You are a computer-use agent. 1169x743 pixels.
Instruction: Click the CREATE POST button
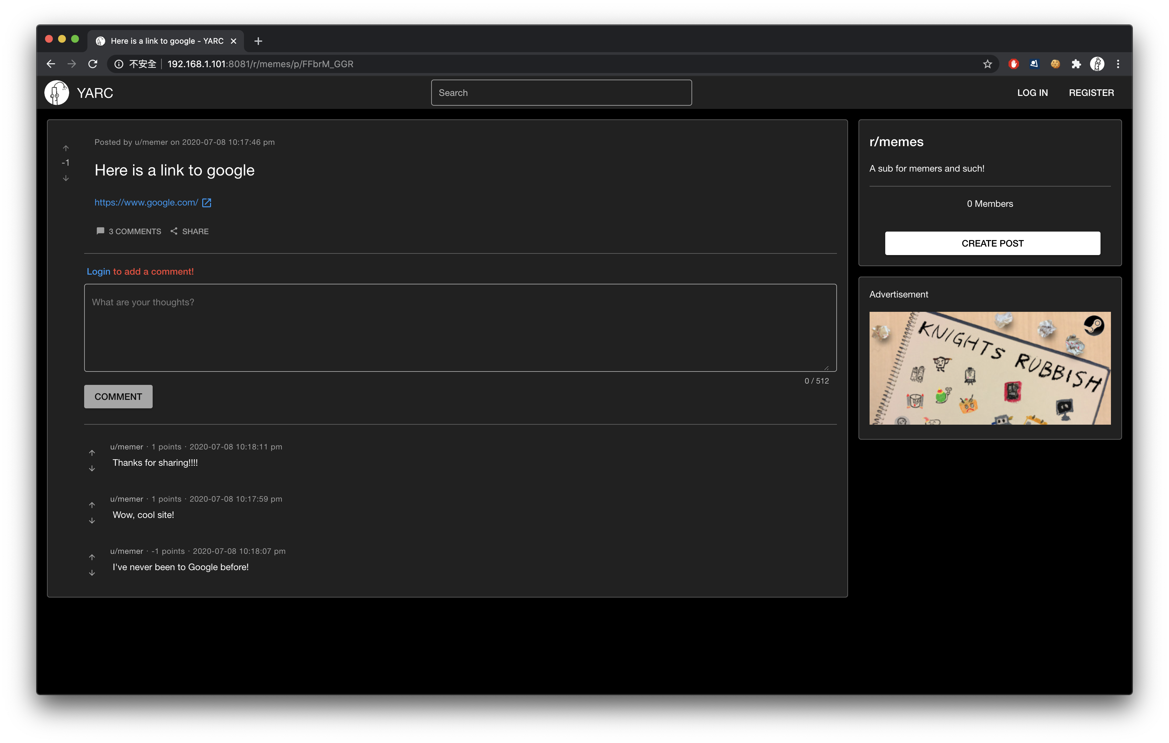coord(992,243)
